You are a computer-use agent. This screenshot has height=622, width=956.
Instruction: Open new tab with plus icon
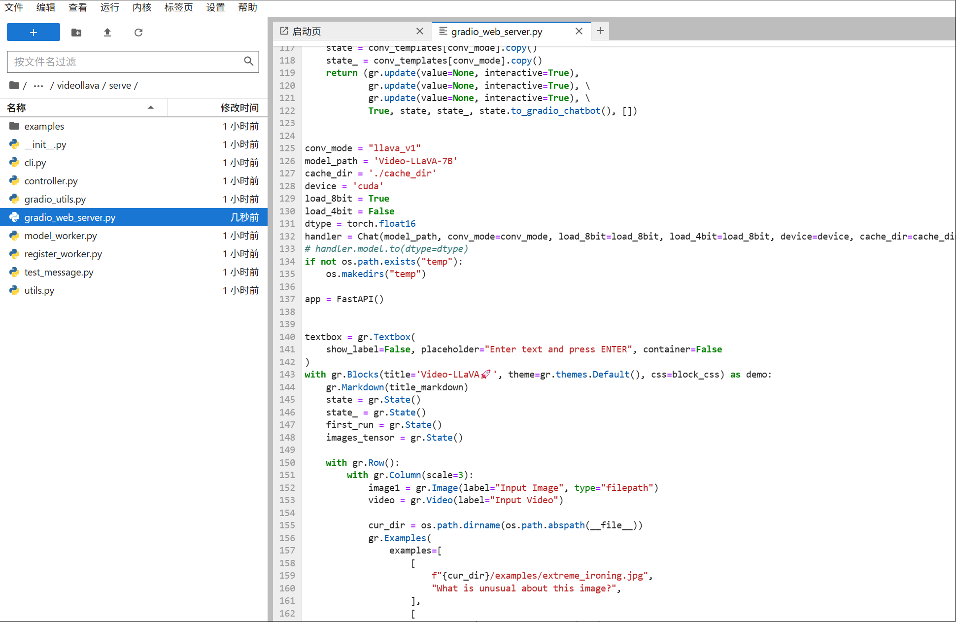coord(600,31)
